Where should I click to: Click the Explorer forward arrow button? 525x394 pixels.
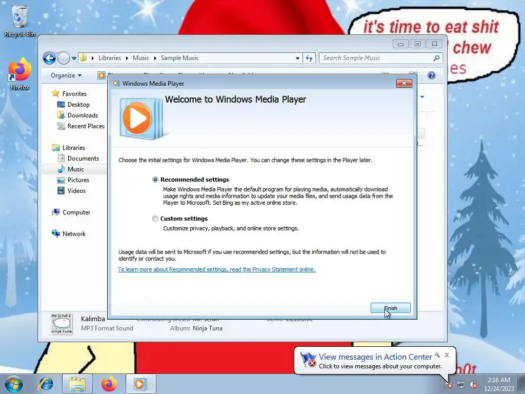(64, 58)
